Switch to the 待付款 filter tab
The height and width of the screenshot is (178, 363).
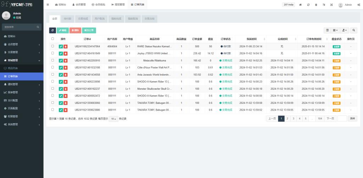[67, 19]
